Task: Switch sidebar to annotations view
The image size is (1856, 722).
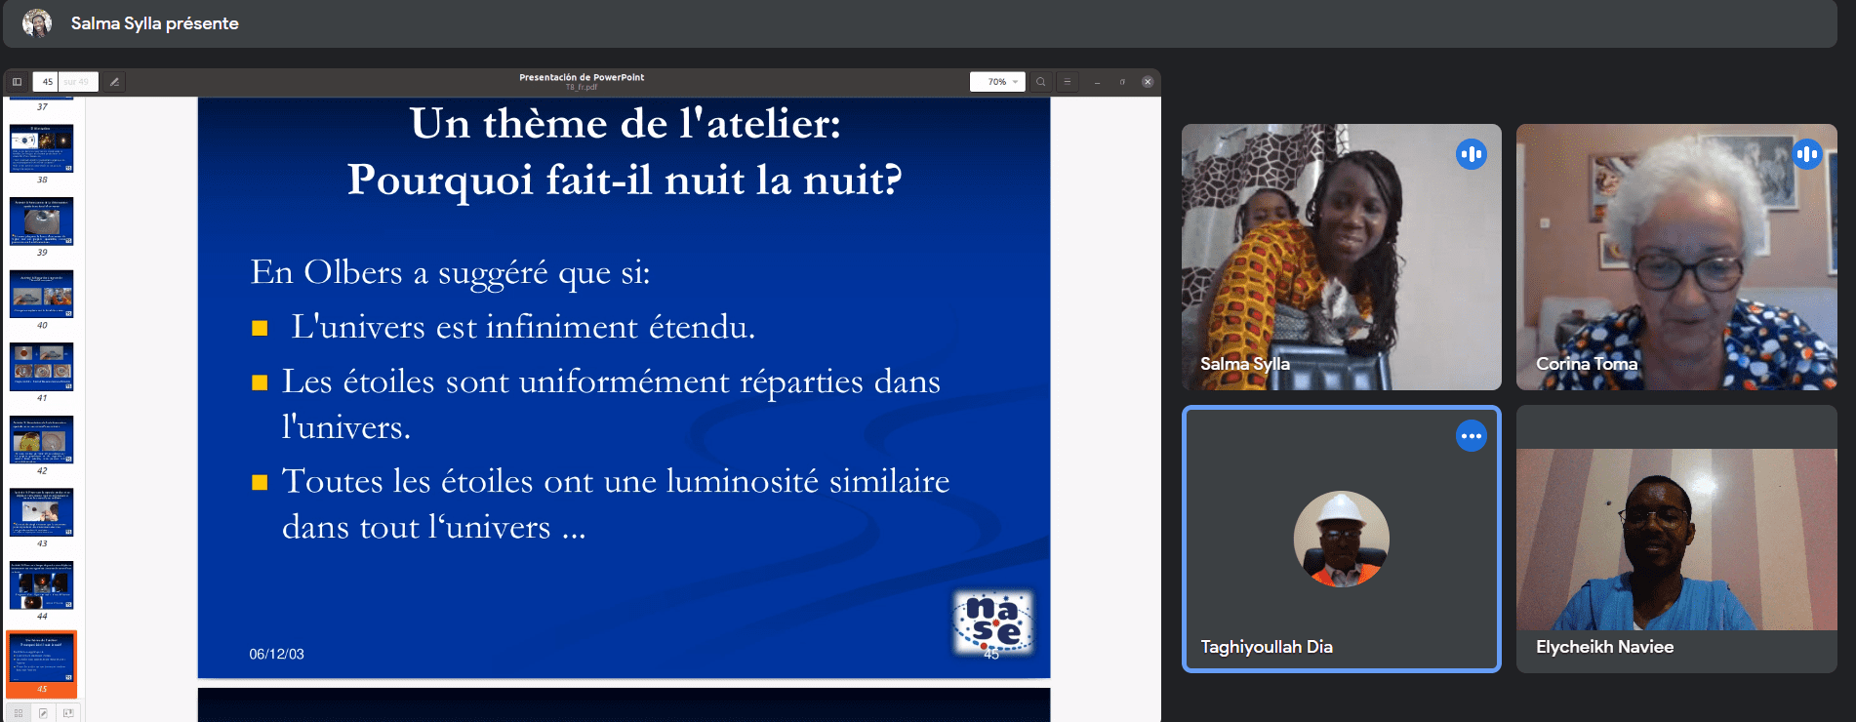Action: (x=43, y=713)
